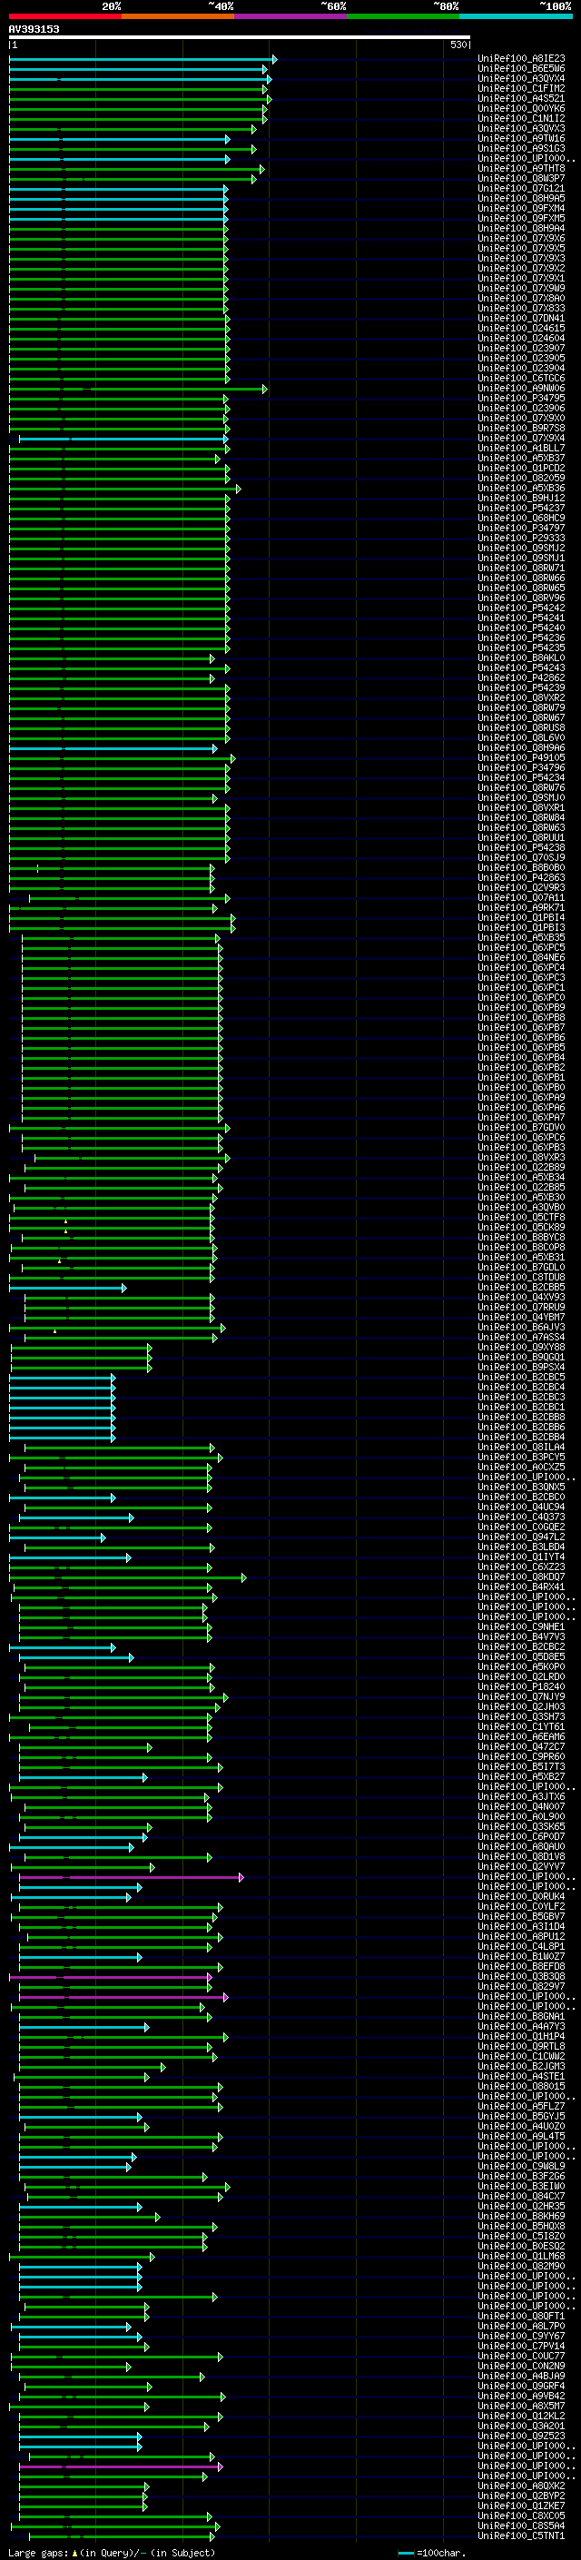581x2560 pixels.
Task: Select hit label UniRef100_Q7G121
Action: click(521, 189)
